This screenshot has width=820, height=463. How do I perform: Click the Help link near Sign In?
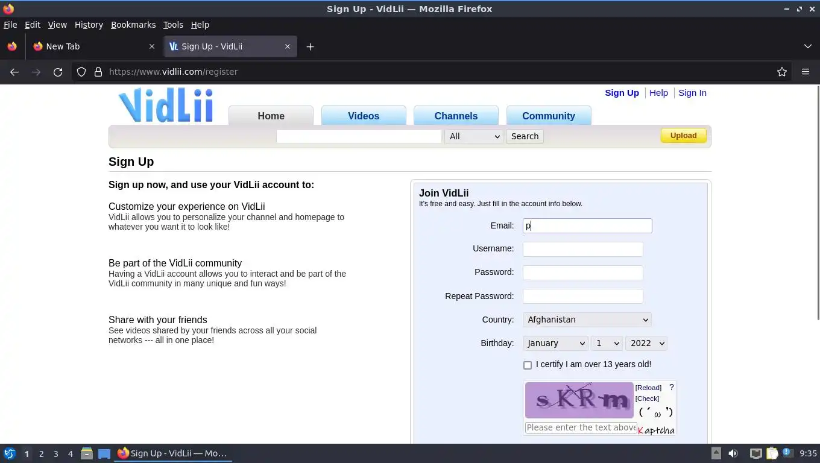point(658,93)
